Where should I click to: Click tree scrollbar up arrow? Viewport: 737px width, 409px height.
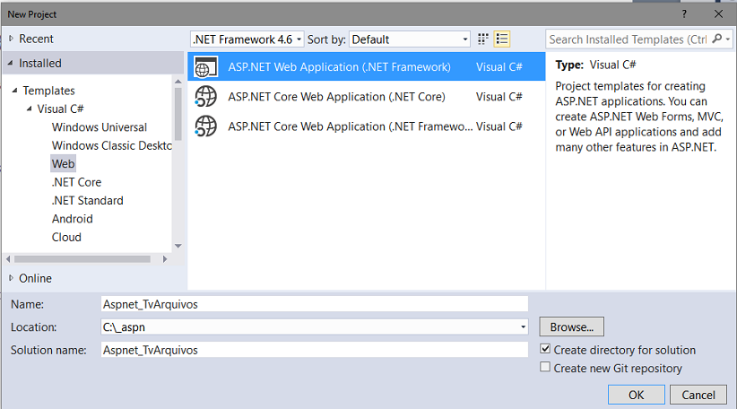coord(178,82)
